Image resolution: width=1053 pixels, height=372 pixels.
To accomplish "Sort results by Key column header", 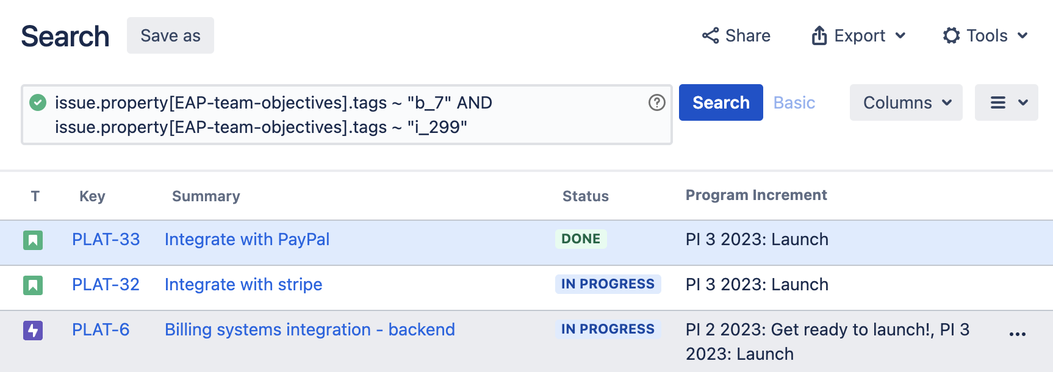I will (92, 196).
